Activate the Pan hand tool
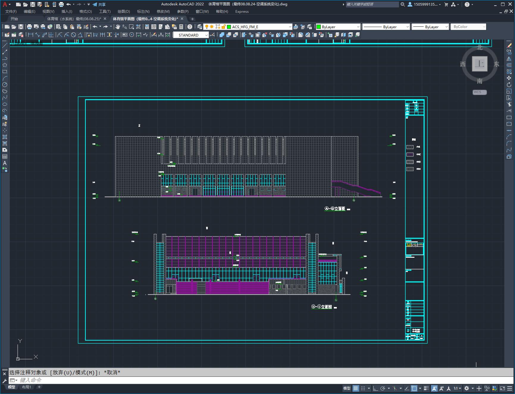The height and width of the screenshot is (394, 515). (118, 27)
